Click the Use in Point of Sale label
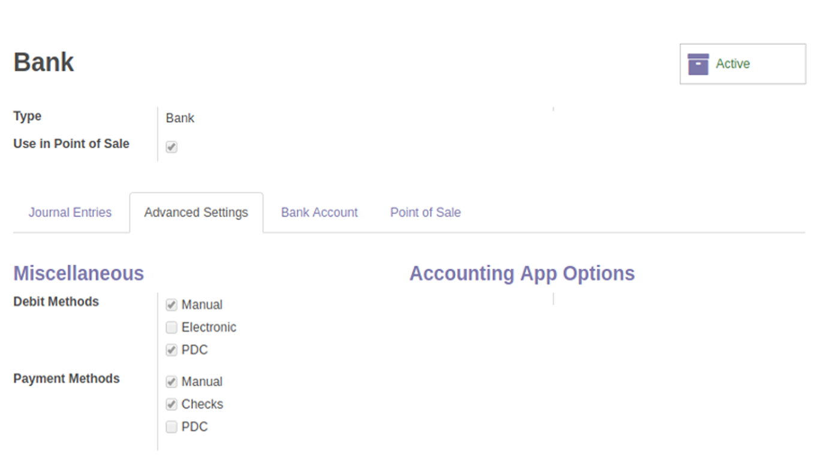Viewport: 819px width, 460px height. [x=71, y=144]
